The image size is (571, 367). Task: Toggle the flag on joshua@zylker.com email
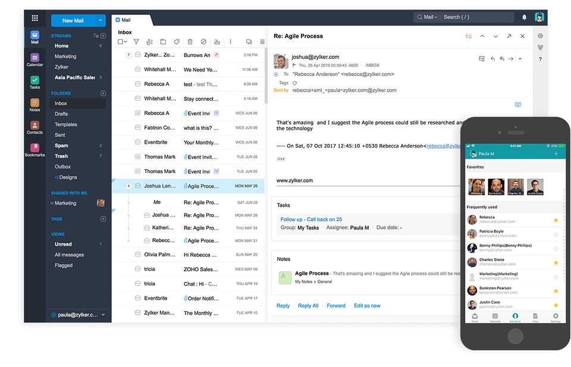coord(294,65)
